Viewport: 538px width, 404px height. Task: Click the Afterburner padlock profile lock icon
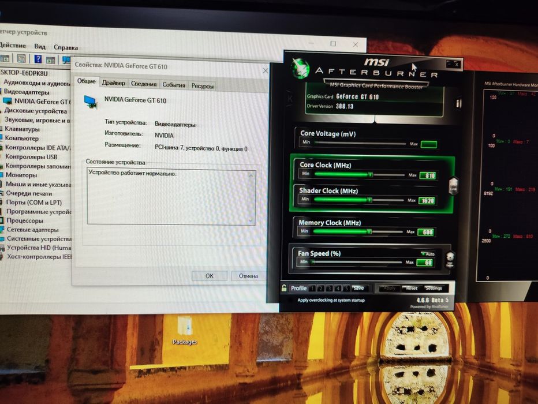284,288
